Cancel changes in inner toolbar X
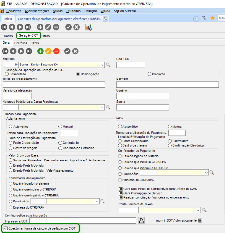The width and height of the screenshot is (225, 233). [76, 51]
